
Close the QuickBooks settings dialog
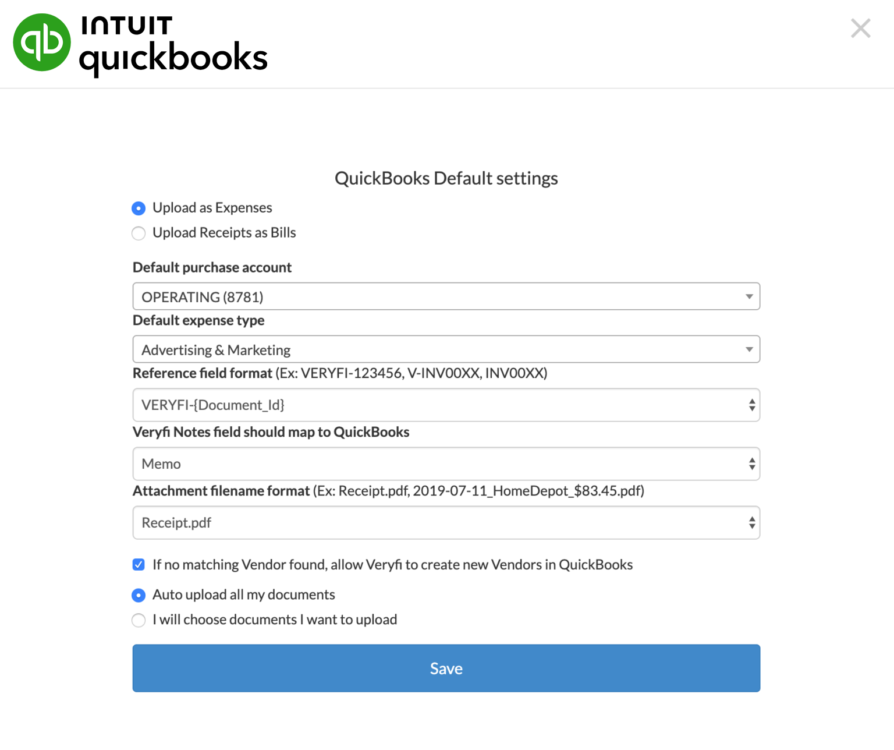coord(860,28)
